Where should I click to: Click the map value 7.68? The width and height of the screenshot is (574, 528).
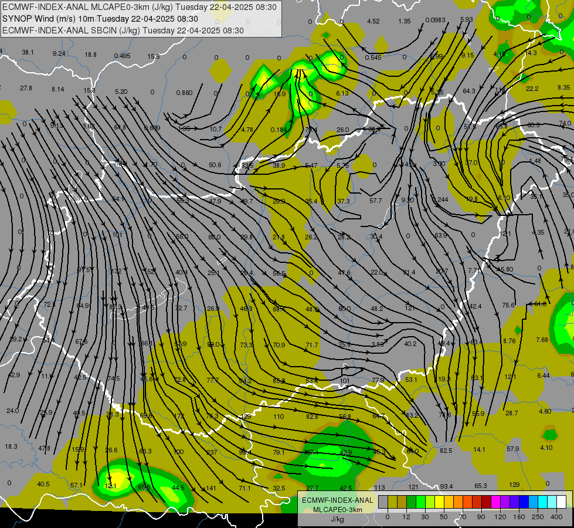[542, 340]
